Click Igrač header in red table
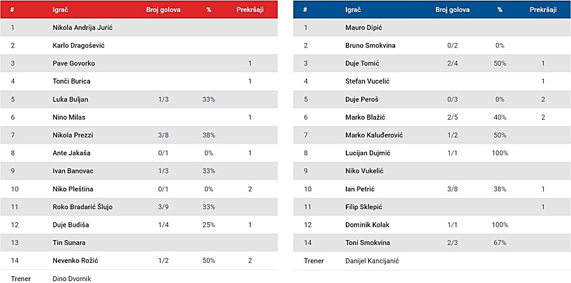The image size is (571, 283). click(x=60, y=9)
